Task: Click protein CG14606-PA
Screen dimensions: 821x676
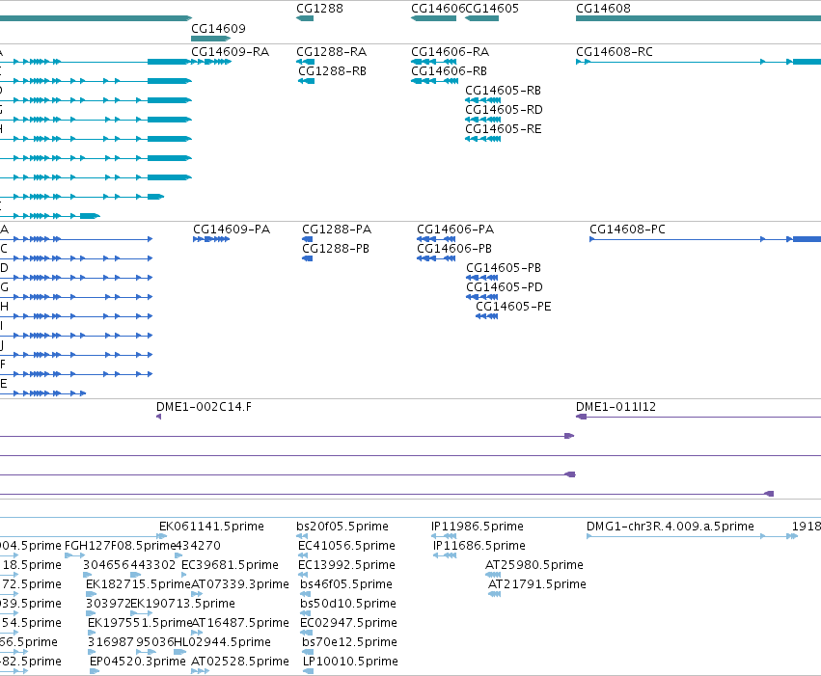Action: point(455,230)
